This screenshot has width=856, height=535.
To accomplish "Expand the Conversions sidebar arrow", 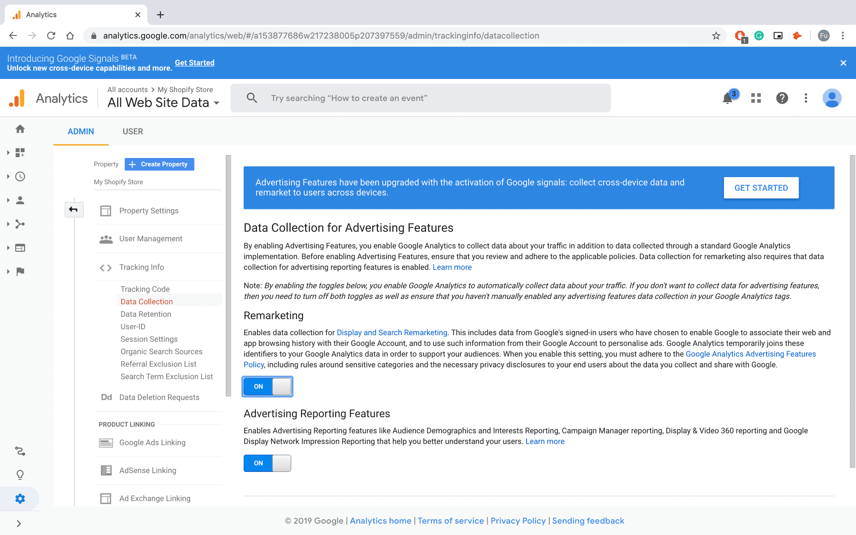I will [x=8, y=272].
